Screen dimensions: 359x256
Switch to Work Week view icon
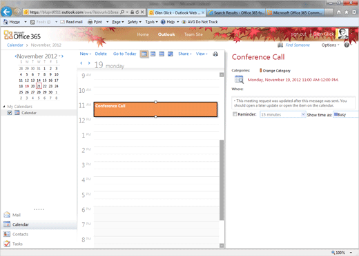153,54
